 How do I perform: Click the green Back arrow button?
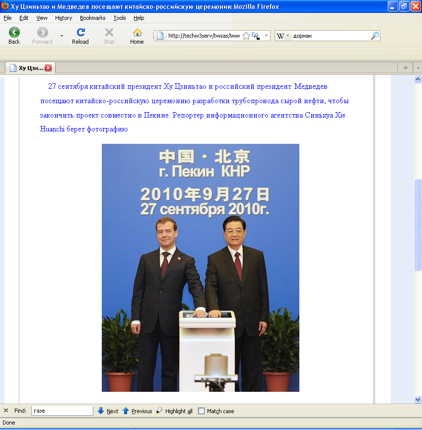click(14, 32)
